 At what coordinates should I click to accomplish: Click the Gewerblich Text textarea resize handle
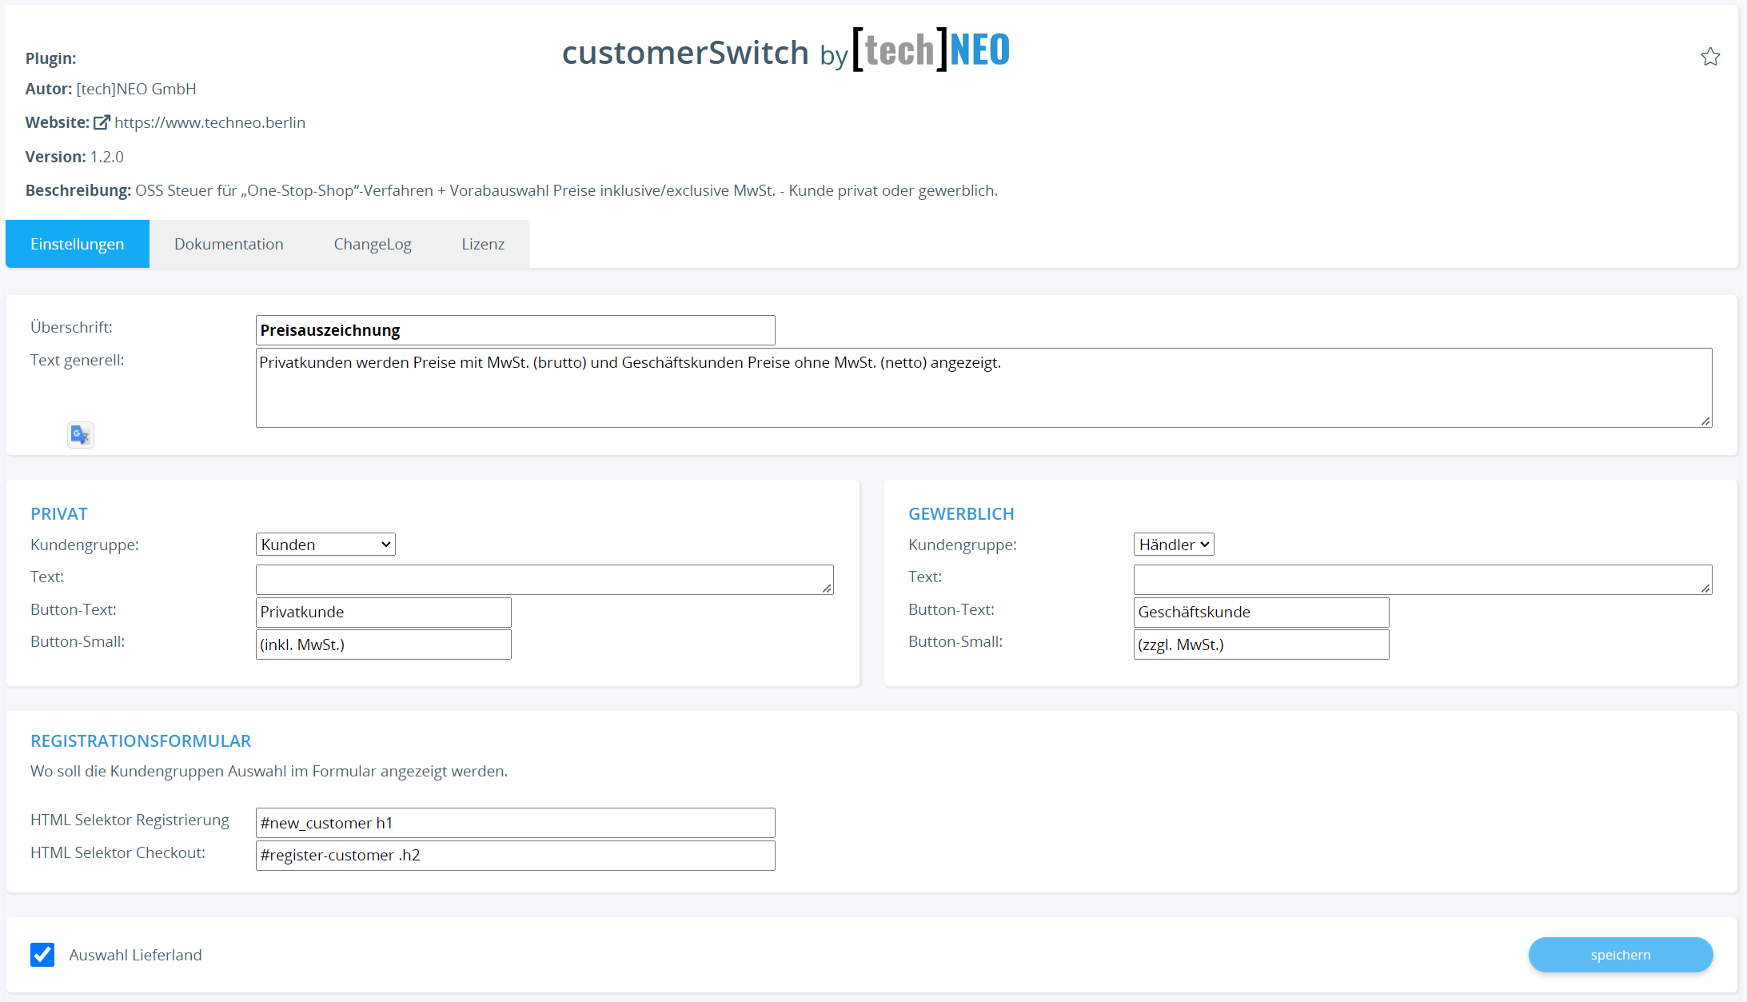pyautogui.click(x=1705, y=589)
